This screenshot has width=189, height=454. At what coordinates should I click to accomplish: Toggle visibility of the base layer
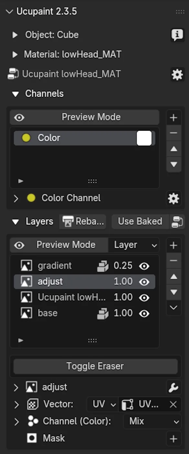pyautogui.click(x=144, y=314)
